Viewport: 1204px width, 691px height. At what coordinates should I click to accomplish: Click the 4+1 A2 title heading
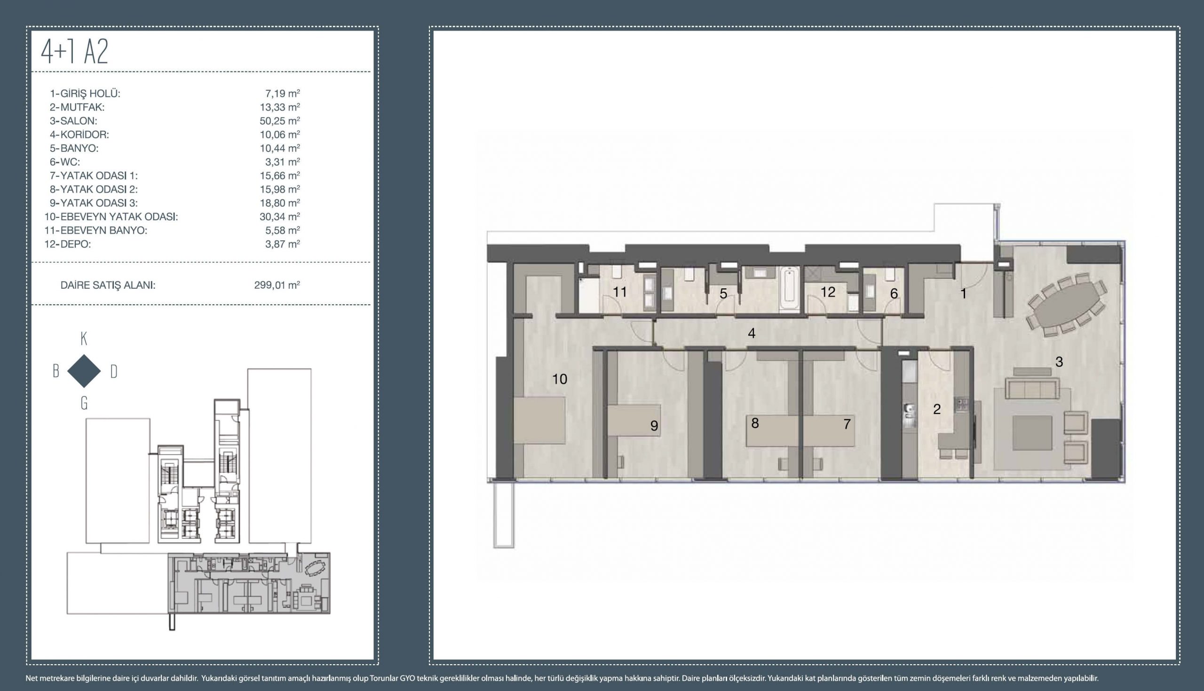pos(75,52)
